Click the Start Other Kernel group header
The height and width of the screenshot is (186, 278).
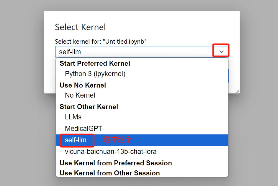[x=89, y=107]
